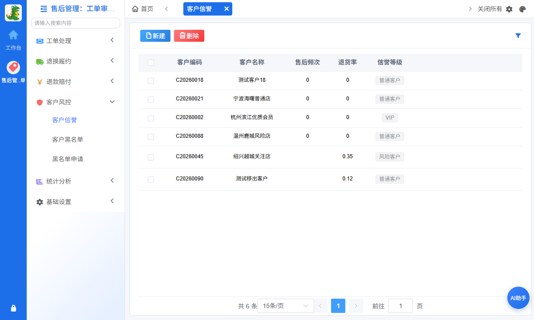Viewport: 534px width, 320px height.
Task: Open 客户黑名单 submenu item
Action: 68,140
